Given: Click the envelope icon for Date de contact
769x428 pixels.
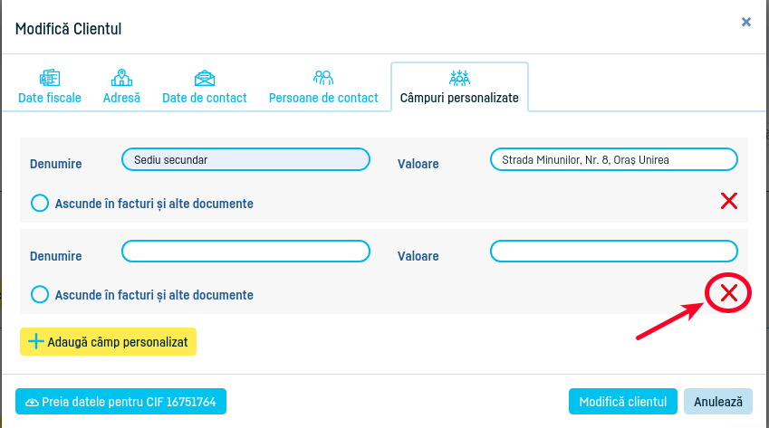Looking at the screenshot, I should (205, 78).
